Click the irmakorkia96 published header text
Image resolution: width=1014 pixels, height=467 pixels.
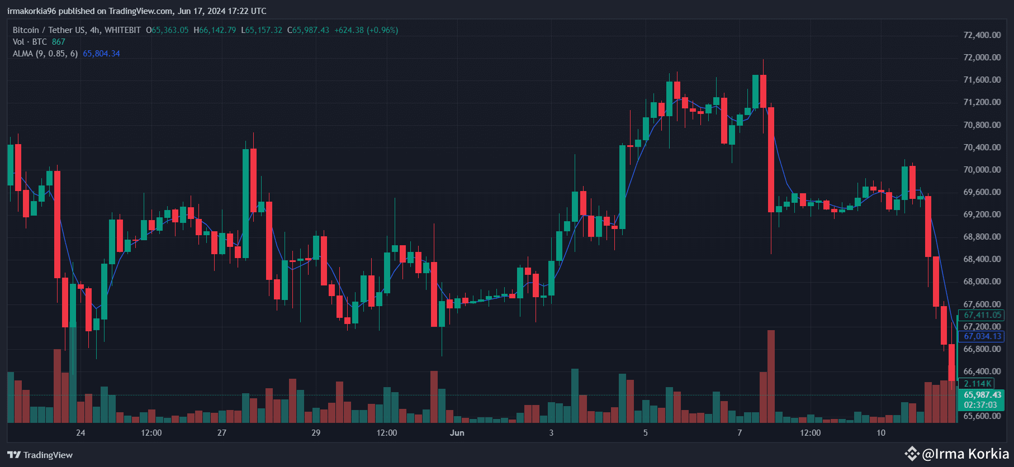(137, 11)
